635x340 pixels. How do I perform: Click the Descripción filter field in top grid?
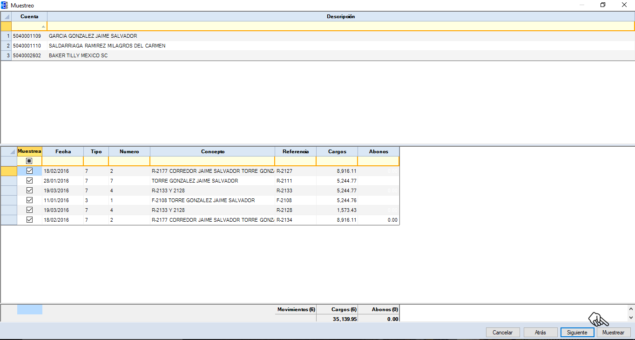point(340,26)
